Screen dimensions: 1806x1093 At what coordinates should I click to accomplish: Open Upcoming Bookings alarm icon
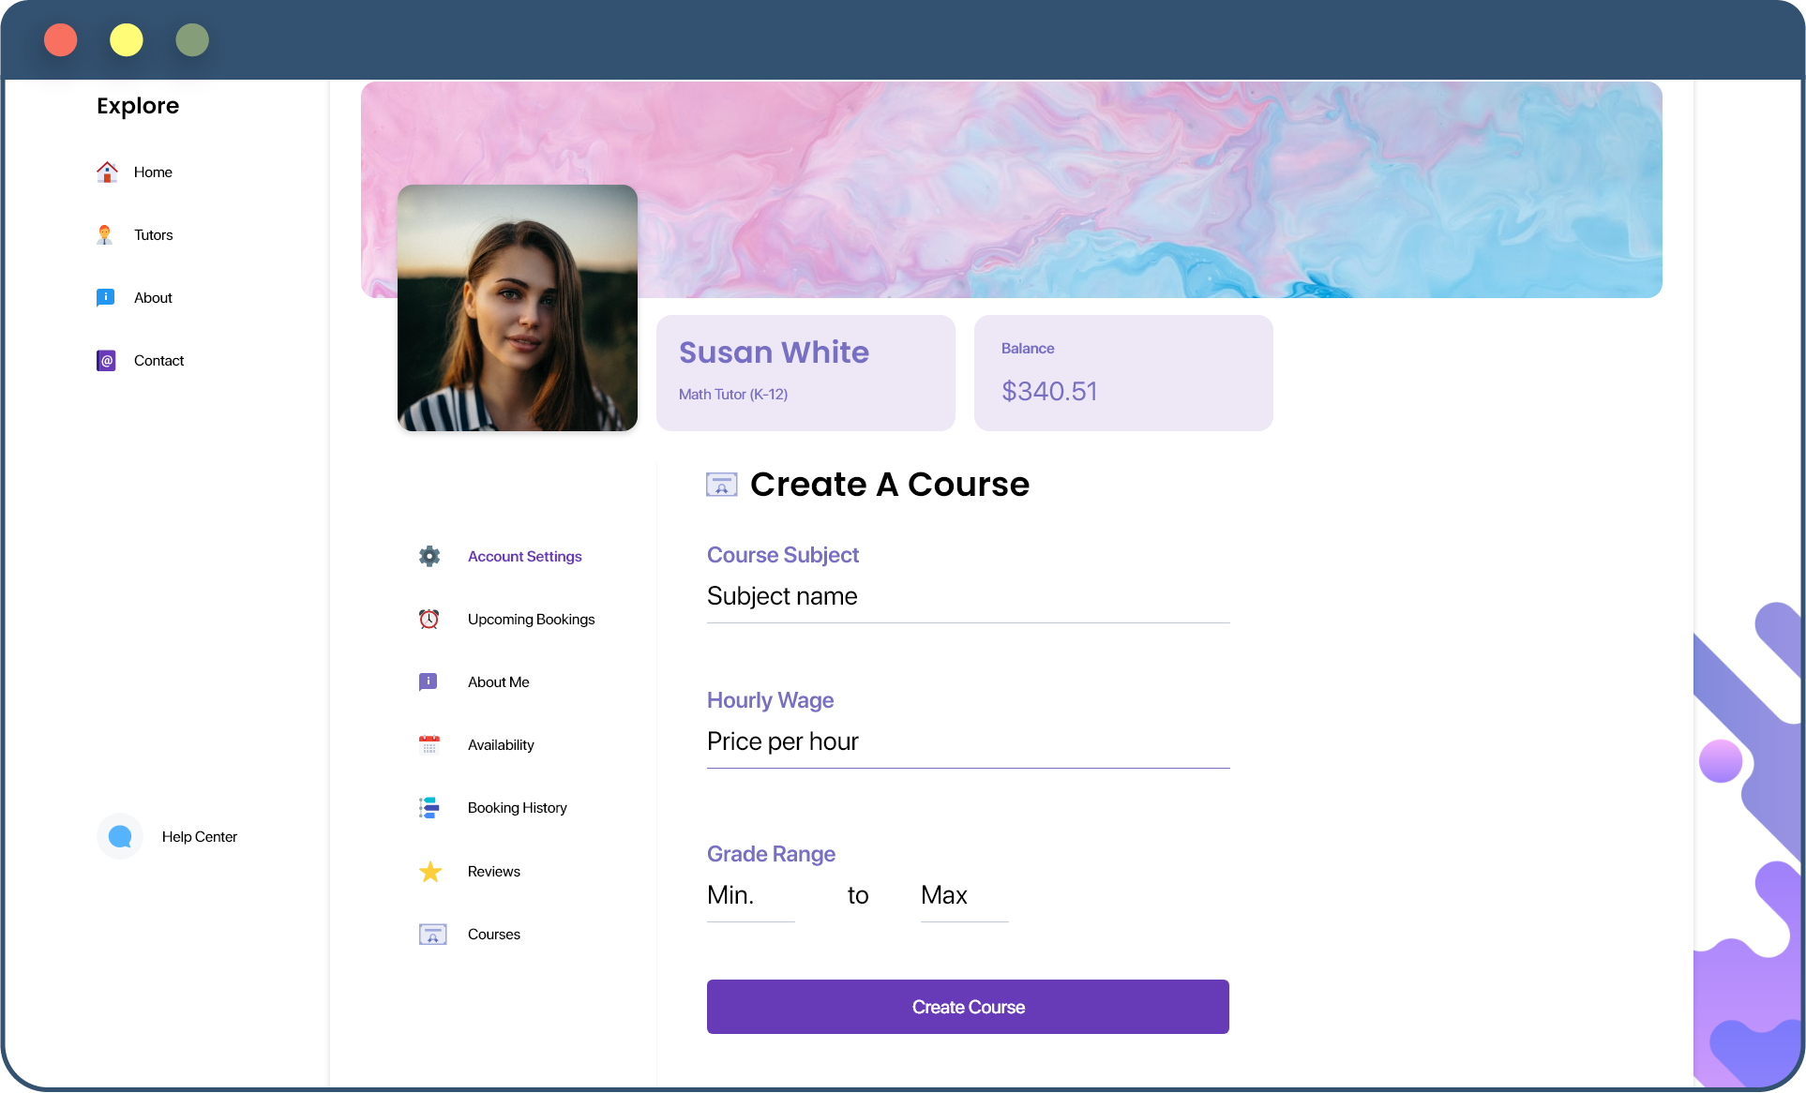pyautogui.click(x=429, y=619)
